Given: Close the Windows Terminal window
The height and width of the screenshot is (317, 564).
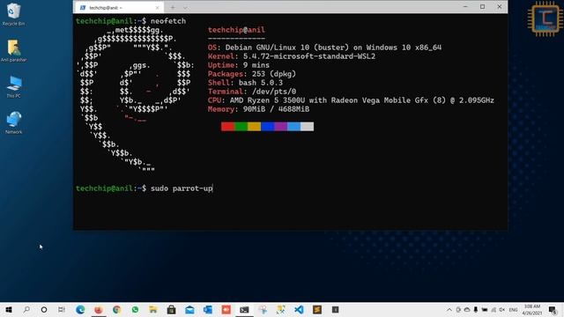Looking at the screenshot, I should [x=500, y=7].
